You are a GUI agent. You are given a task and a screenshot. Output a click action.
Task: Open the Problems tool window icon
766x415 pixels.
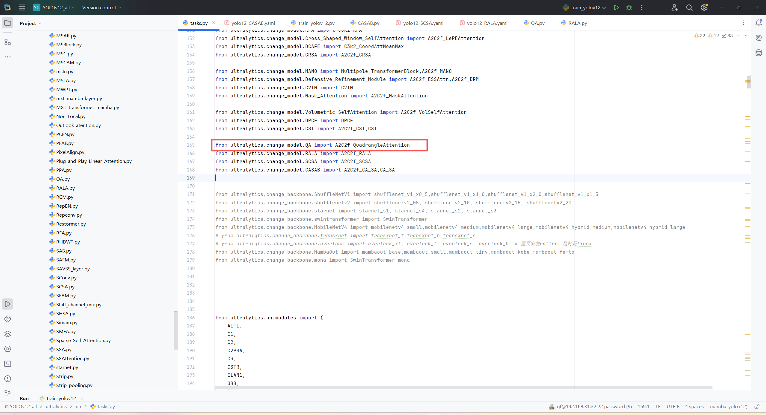click(7, 379)
